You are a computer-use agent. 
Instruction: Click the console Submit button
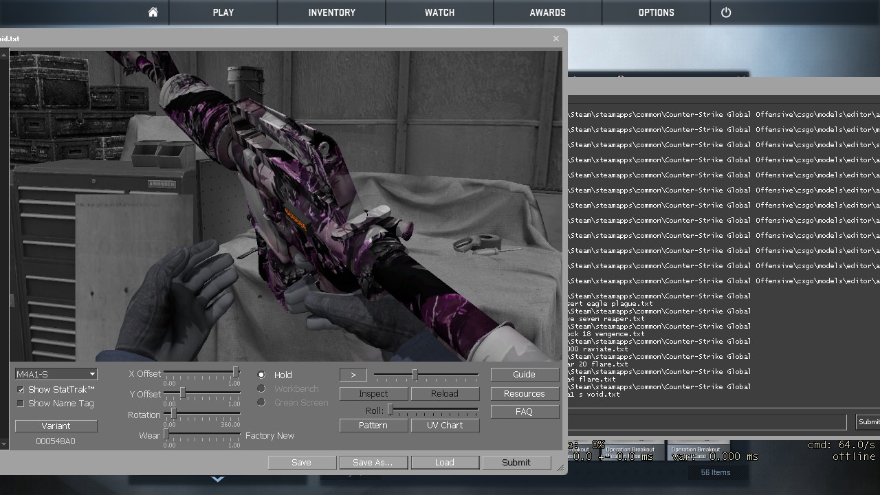(x=868, y=421)
